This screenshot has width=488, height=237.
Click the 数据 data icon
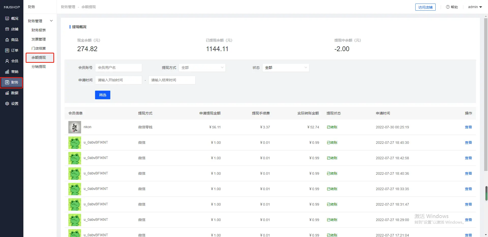[x=7, y=93]
